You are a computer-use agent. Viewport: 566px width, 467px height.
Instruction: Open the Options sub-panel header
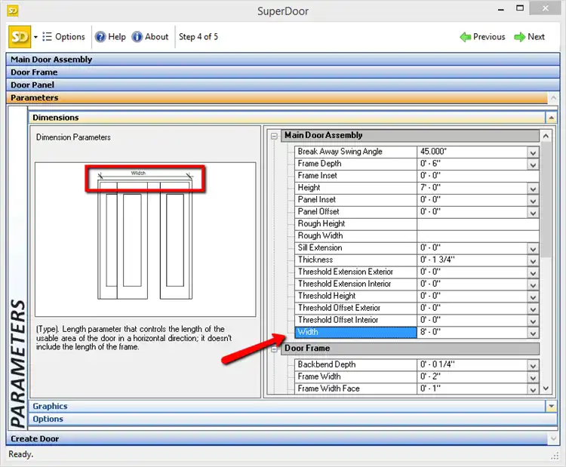click(293, 419)
